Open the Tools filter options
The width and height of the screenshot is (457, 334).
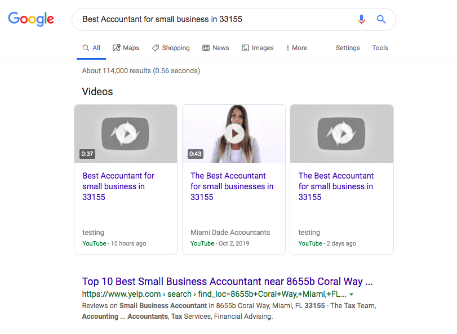380,48
